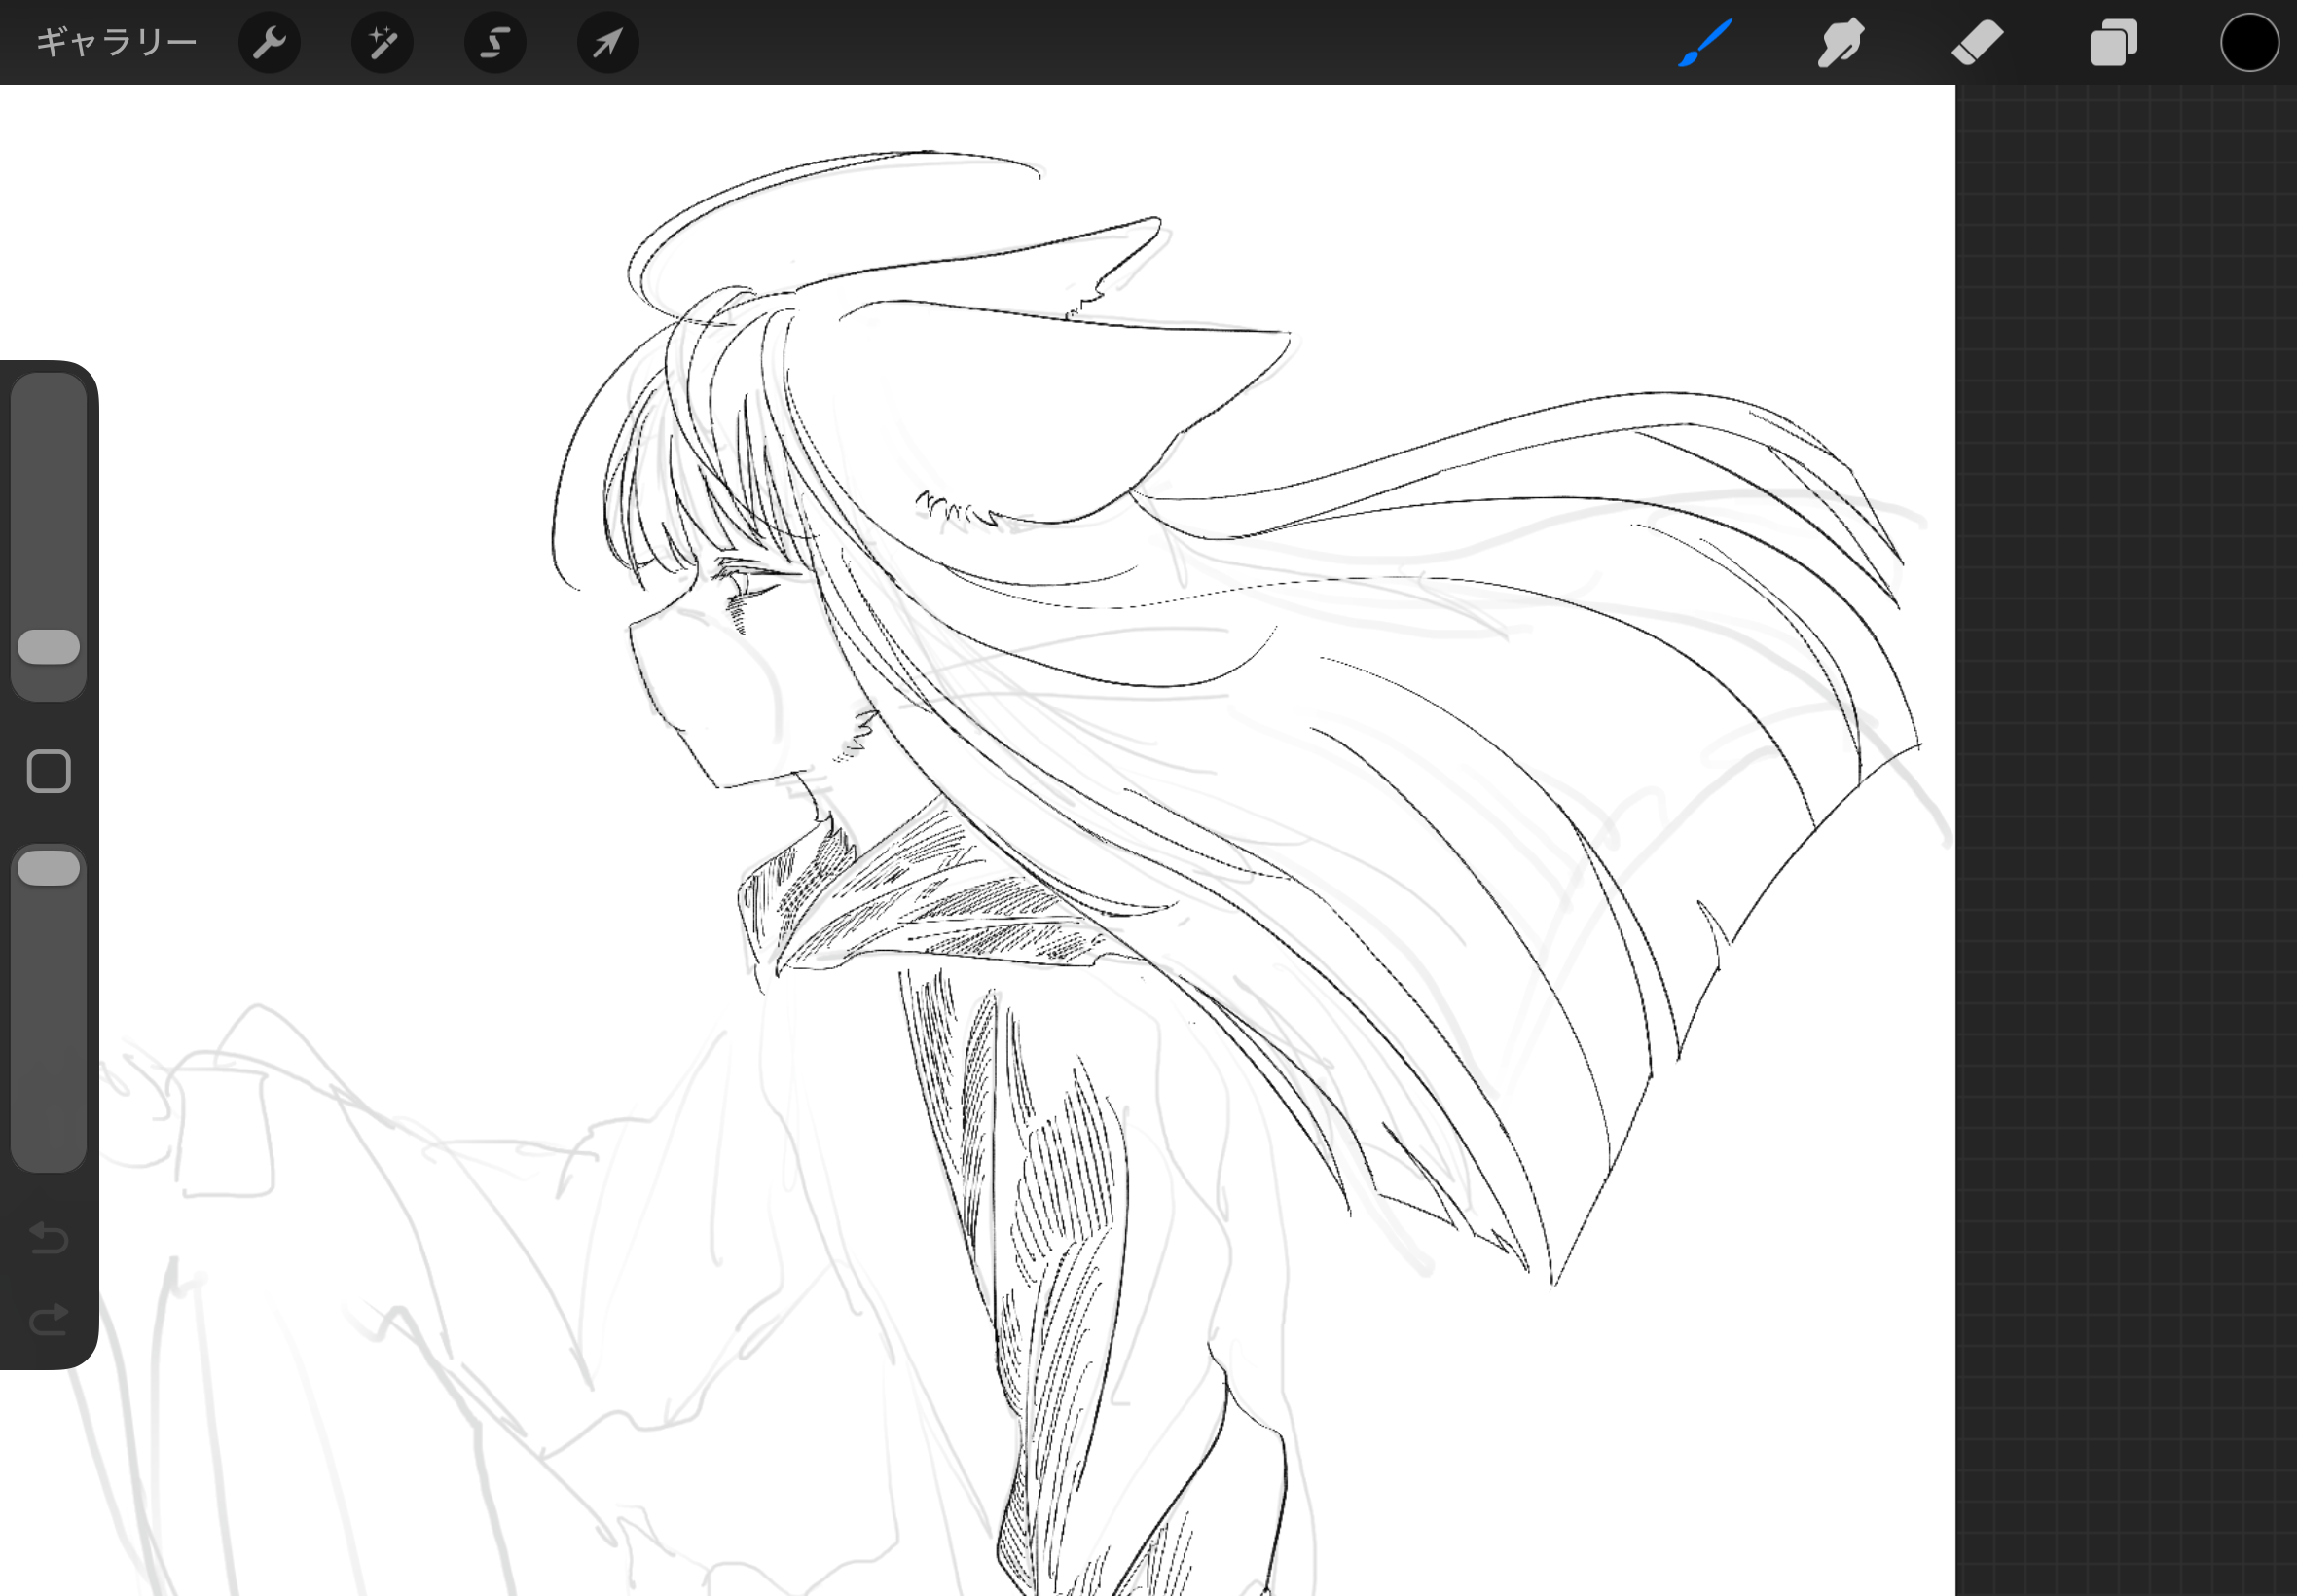This screenshot has height=1596, width=2297.
Task: Click the brush size slider handle
Action: coord(48,647)
